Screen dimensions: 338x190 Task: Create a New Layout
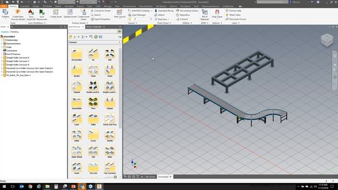click(120, 14)
